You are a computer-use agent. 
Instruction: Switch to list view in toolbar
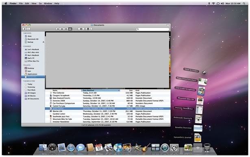62,29
